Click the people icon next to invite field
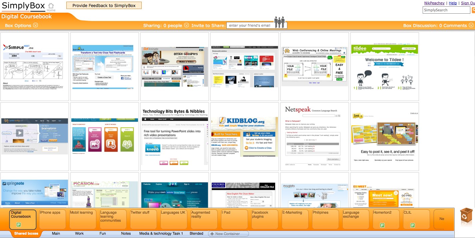The image size is (475, 238). click(280, 22)
